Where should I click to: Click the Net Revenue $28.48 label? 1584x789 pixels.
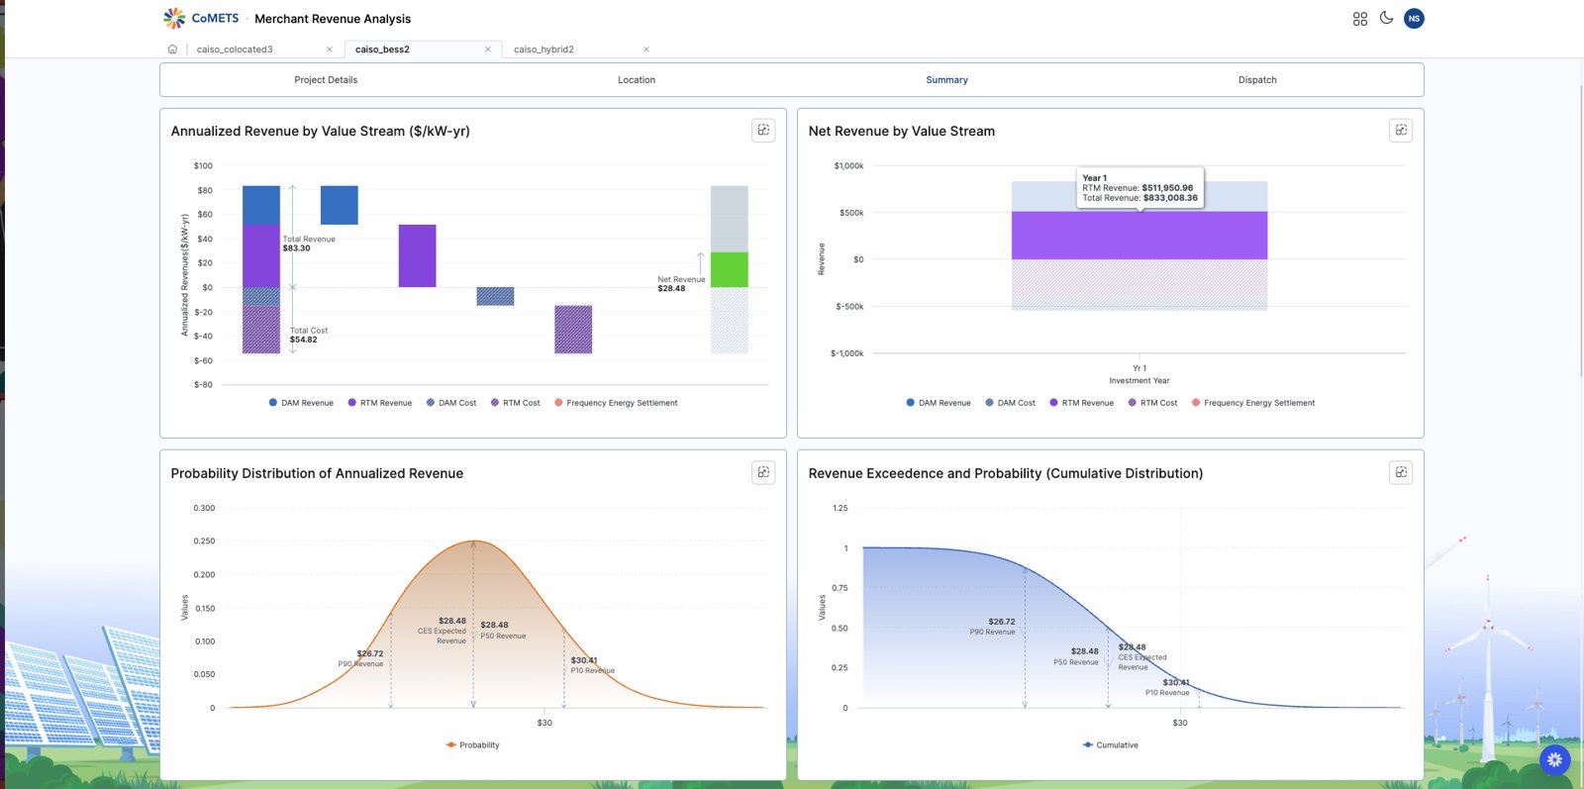[x=681, y=284]
